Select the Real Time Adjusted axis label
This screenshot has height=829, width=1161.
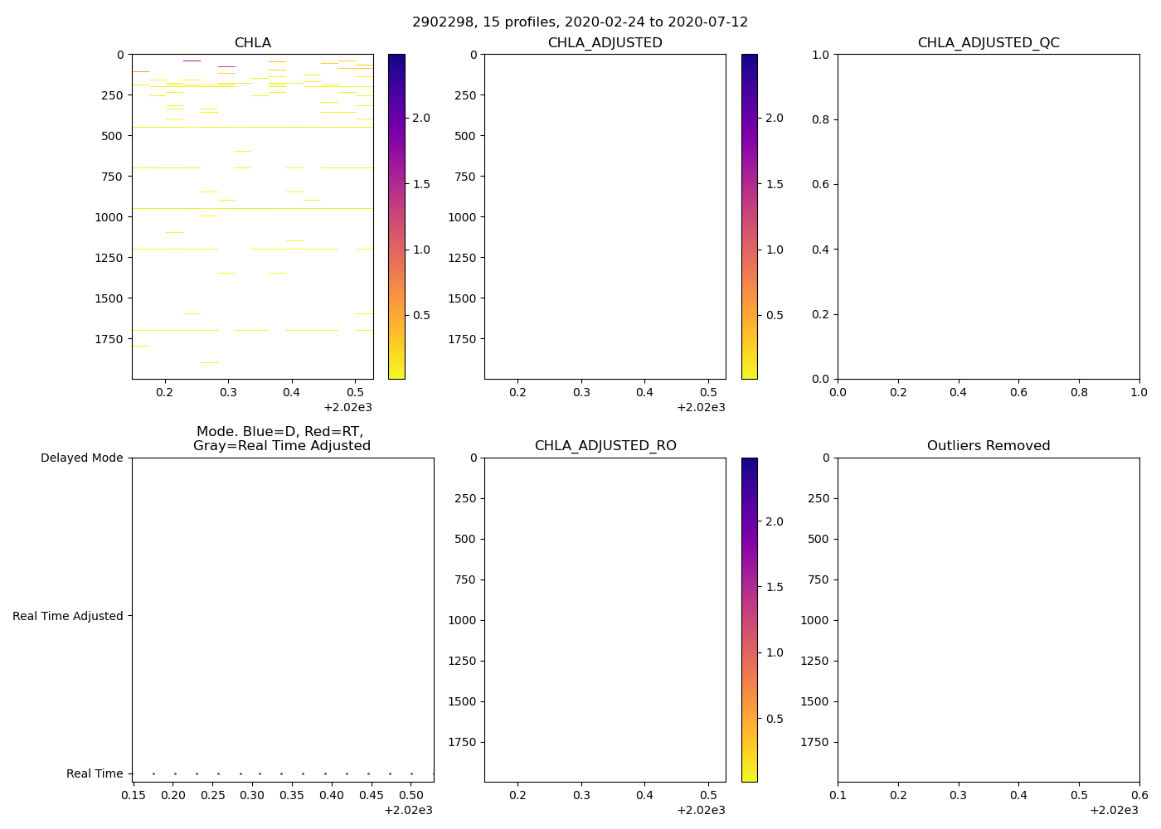coord(68,616)
